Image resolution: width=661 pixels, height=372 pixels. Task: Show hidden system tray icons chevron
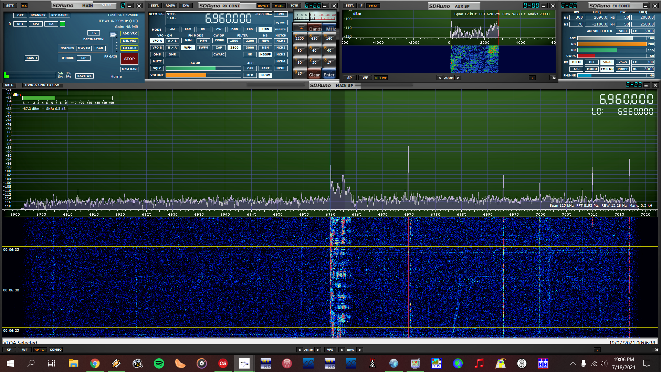pyautogui.click(x=573, y=363)
